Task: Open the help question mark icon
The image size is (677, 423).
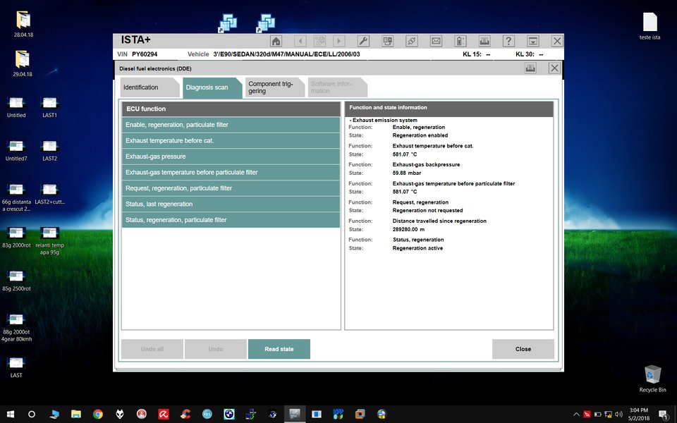Action: [x=508, y=41]
